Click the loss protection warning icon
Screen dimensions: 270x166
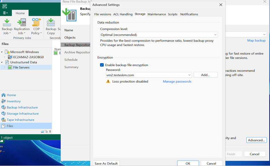(108, 81)
